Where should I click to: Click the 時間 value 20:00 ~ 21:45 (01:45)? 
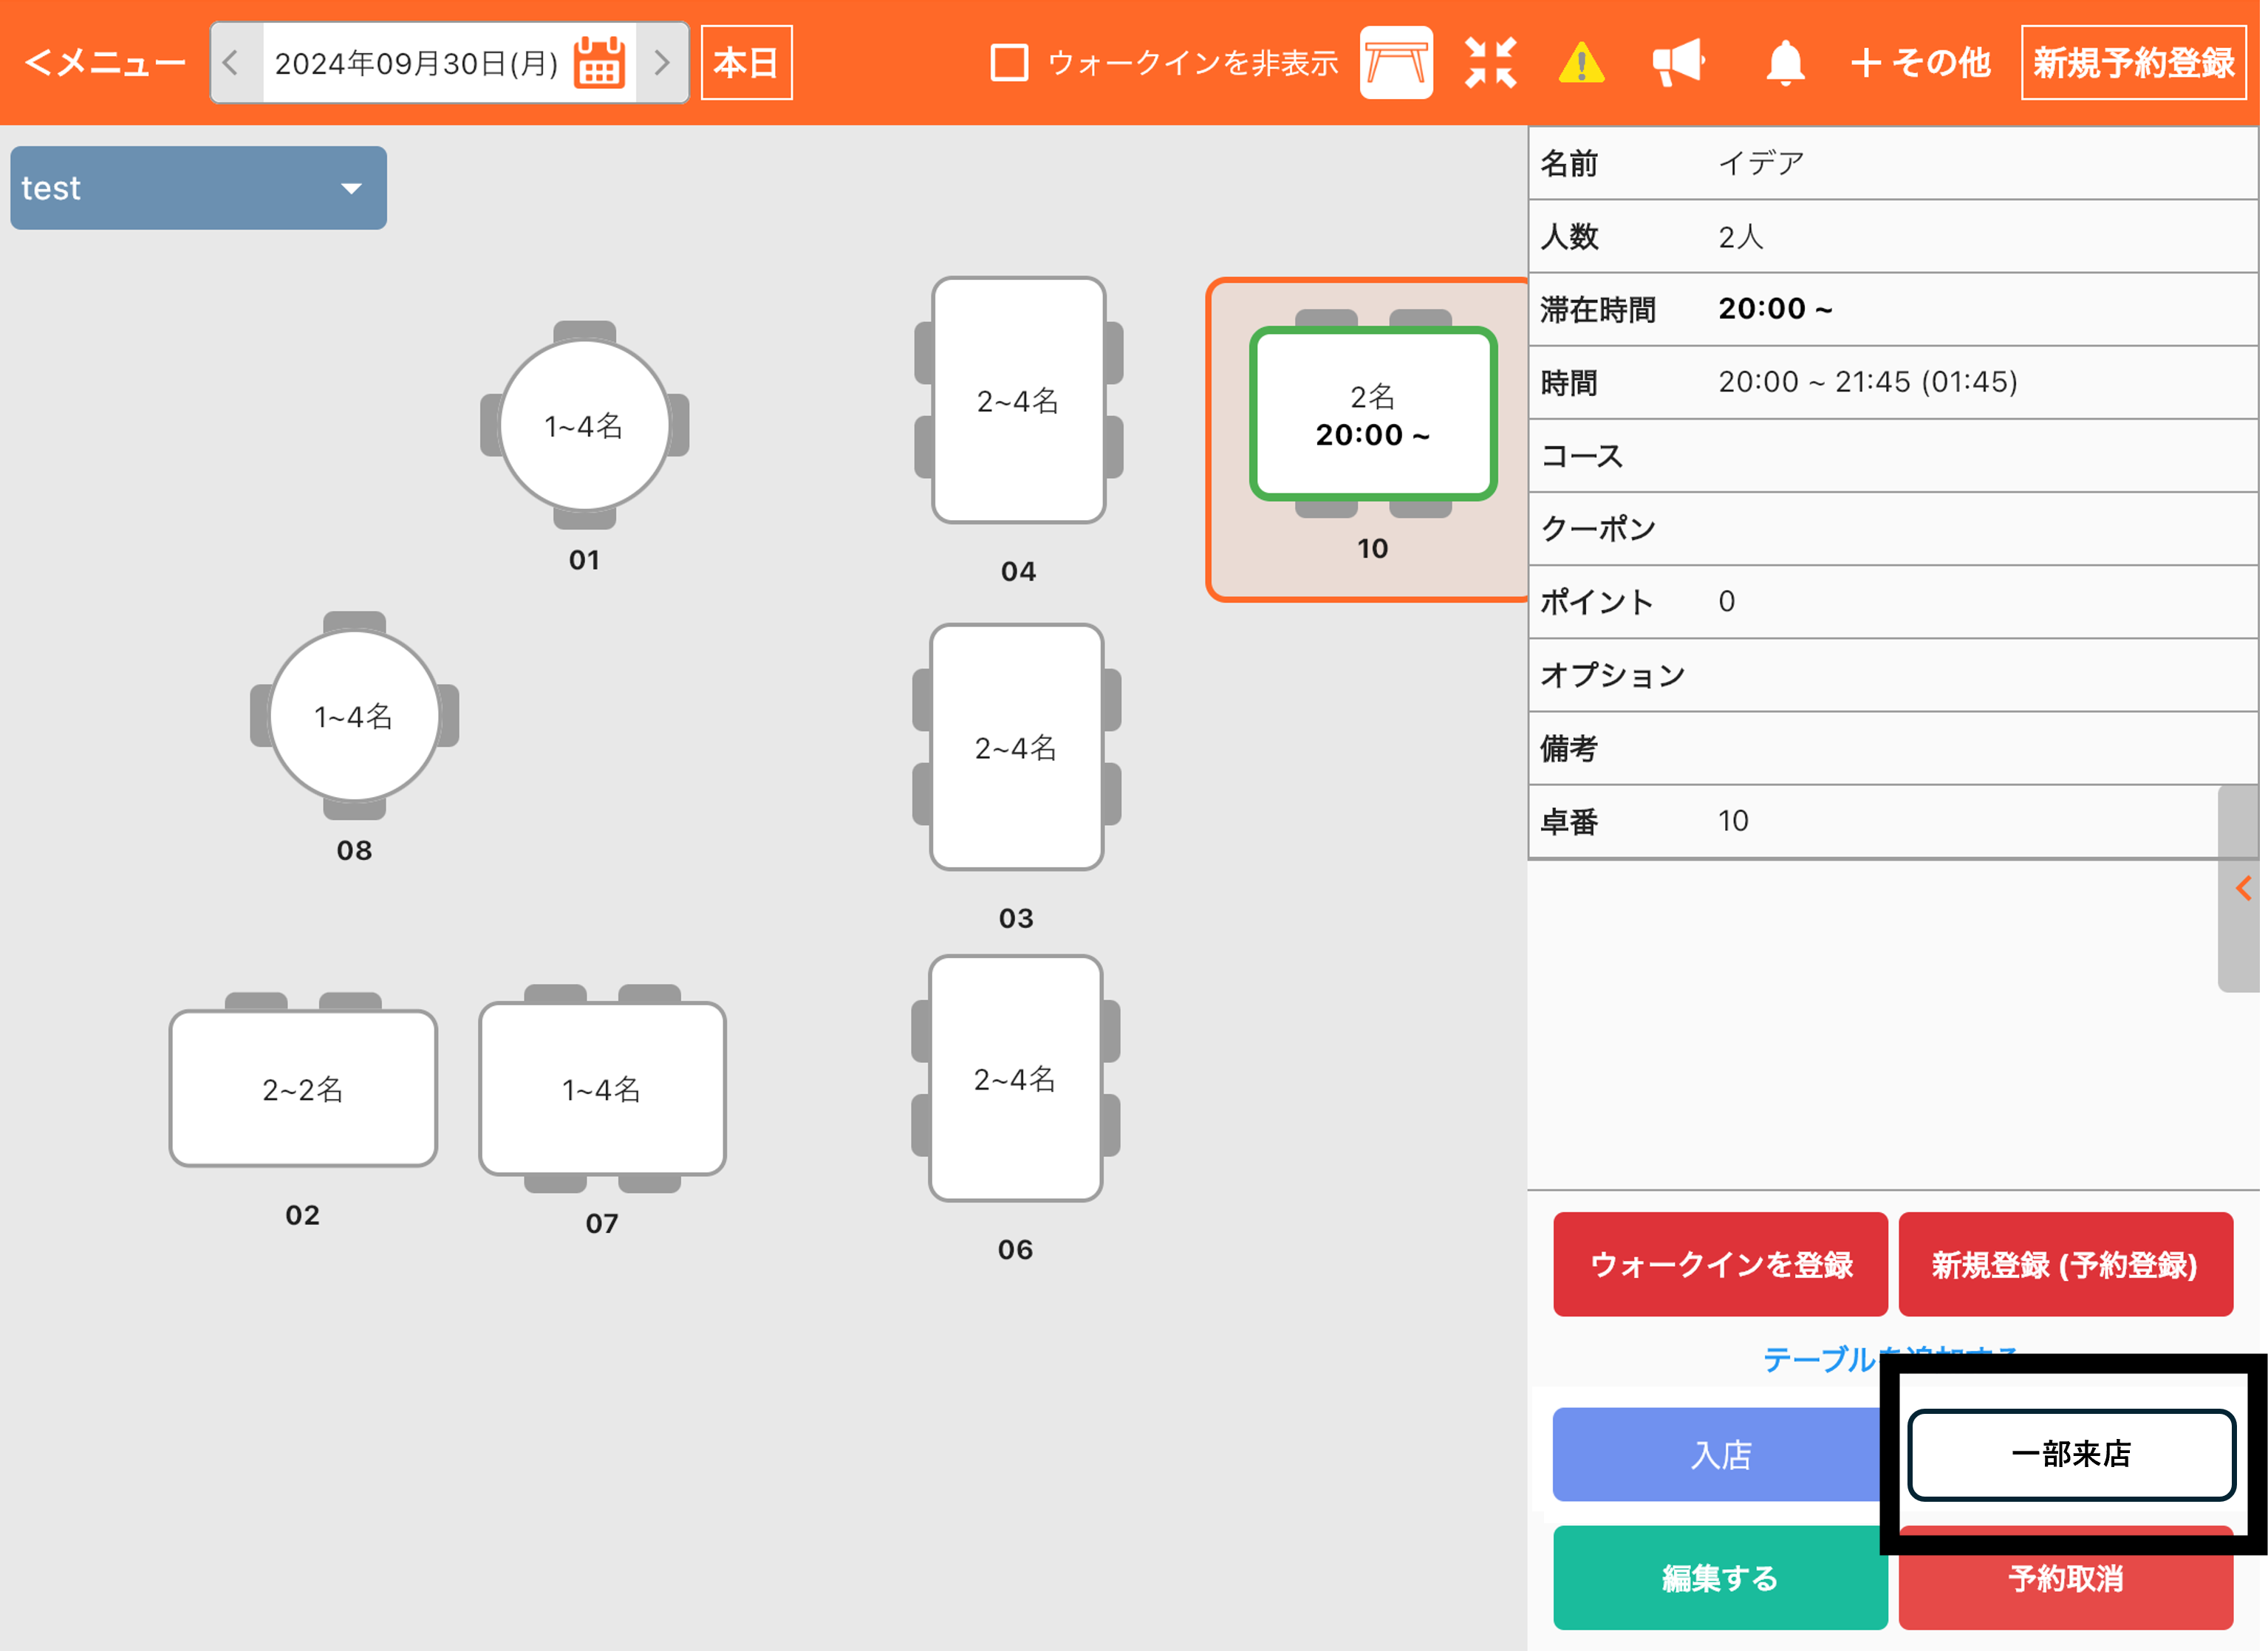coord(1868,382)
